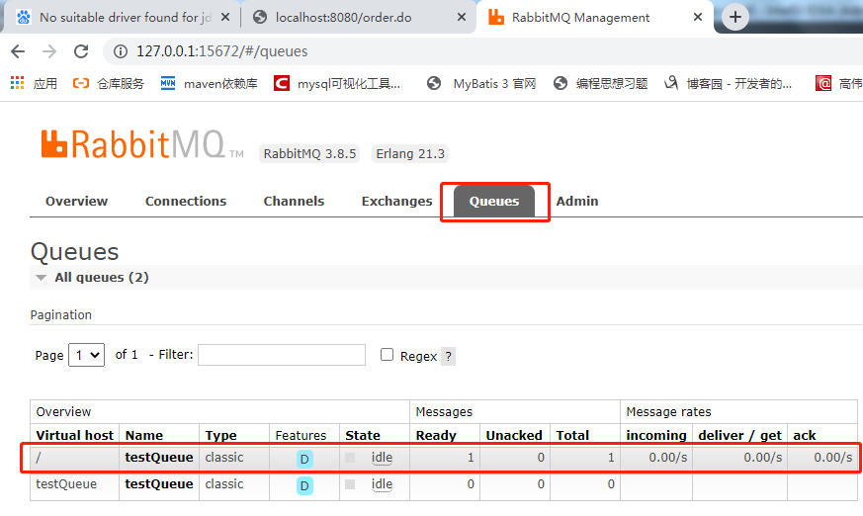Screen dimensions: 863x516
Task: Open the maven依赖库 bookmark
Action: (x=209, y=84)
